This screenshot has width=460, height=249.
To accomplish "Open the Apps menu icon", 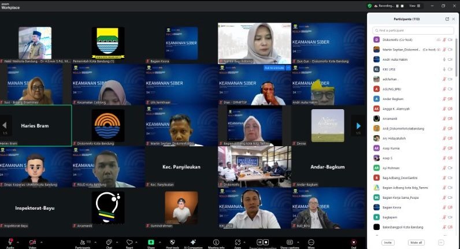I will (x=238, y=243).
